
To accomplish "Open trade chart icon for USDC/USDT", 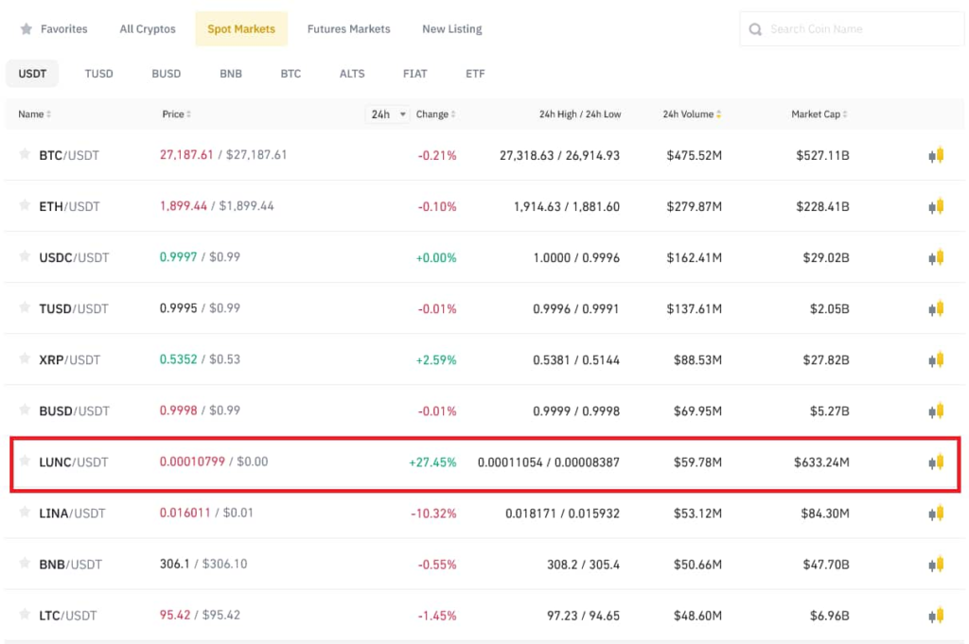I will point(936,257).
